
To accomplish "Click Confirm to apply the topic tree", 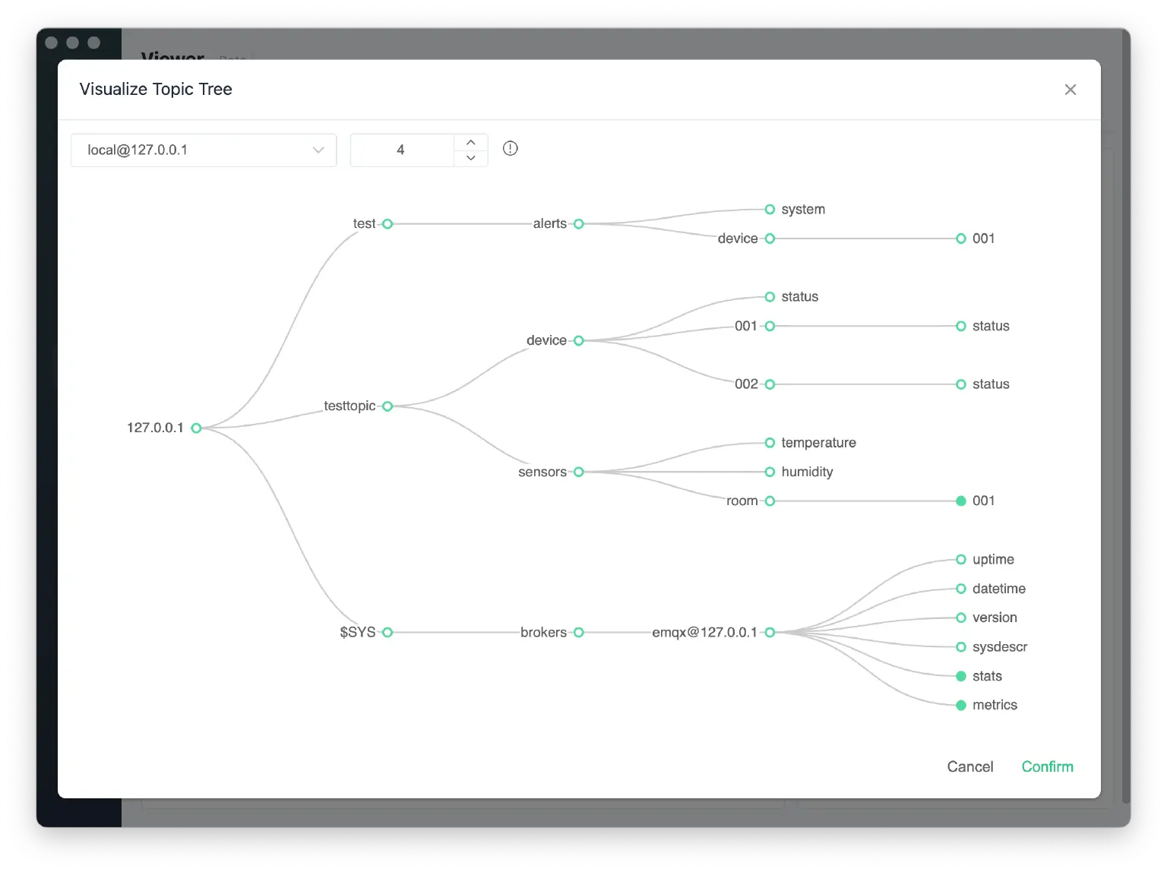I will (1047, 766).
